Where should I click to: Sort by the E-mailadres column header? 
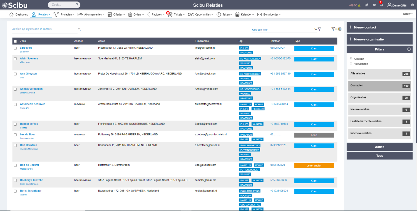click(202, 41)
